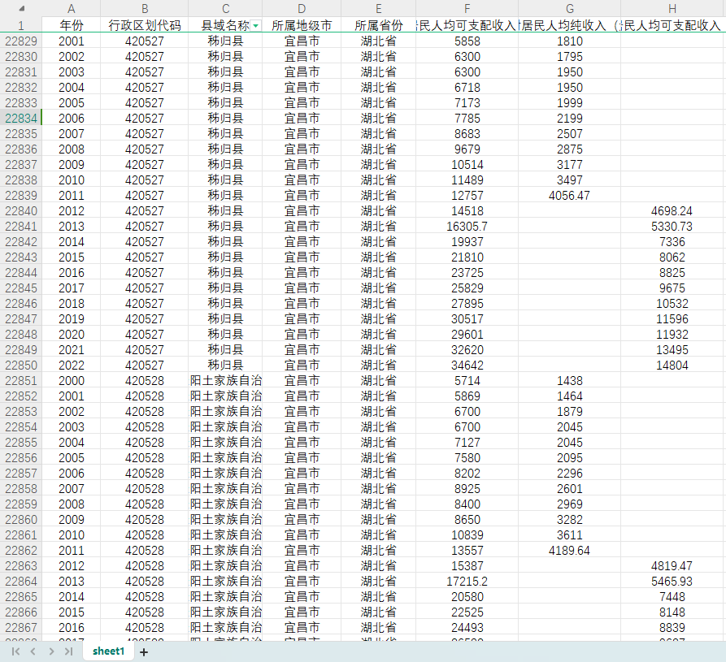Select column B header
The width and height of the screenshot is (726, 662).
click(145, 9)
